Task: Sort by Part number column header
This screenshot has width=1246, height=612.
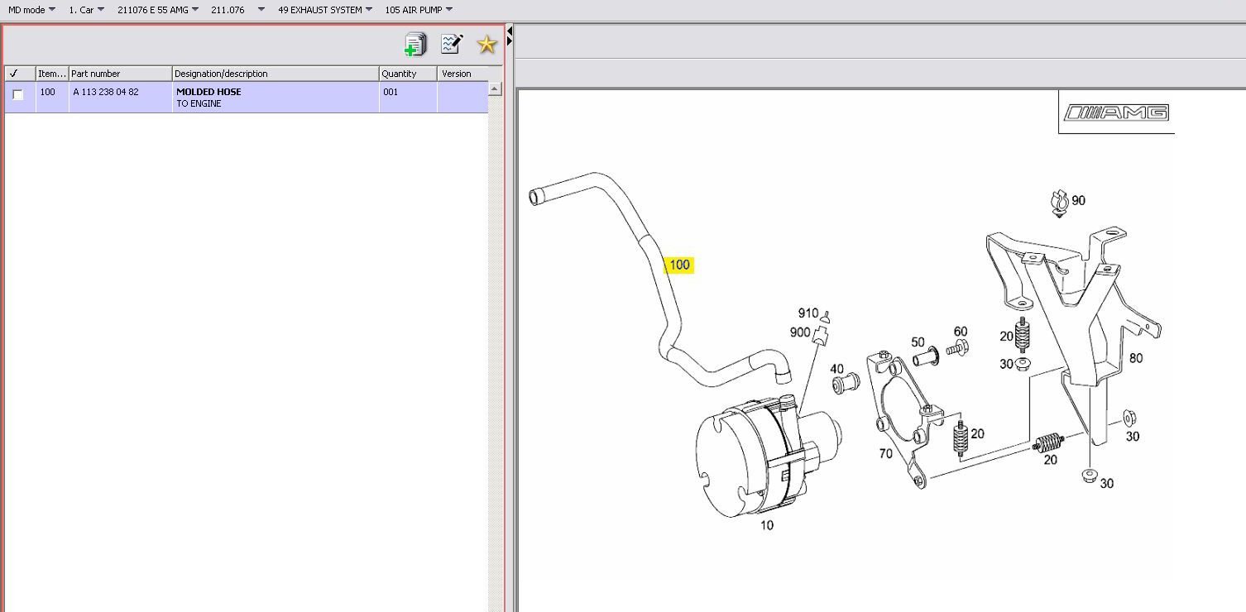Action: [121, 74]
